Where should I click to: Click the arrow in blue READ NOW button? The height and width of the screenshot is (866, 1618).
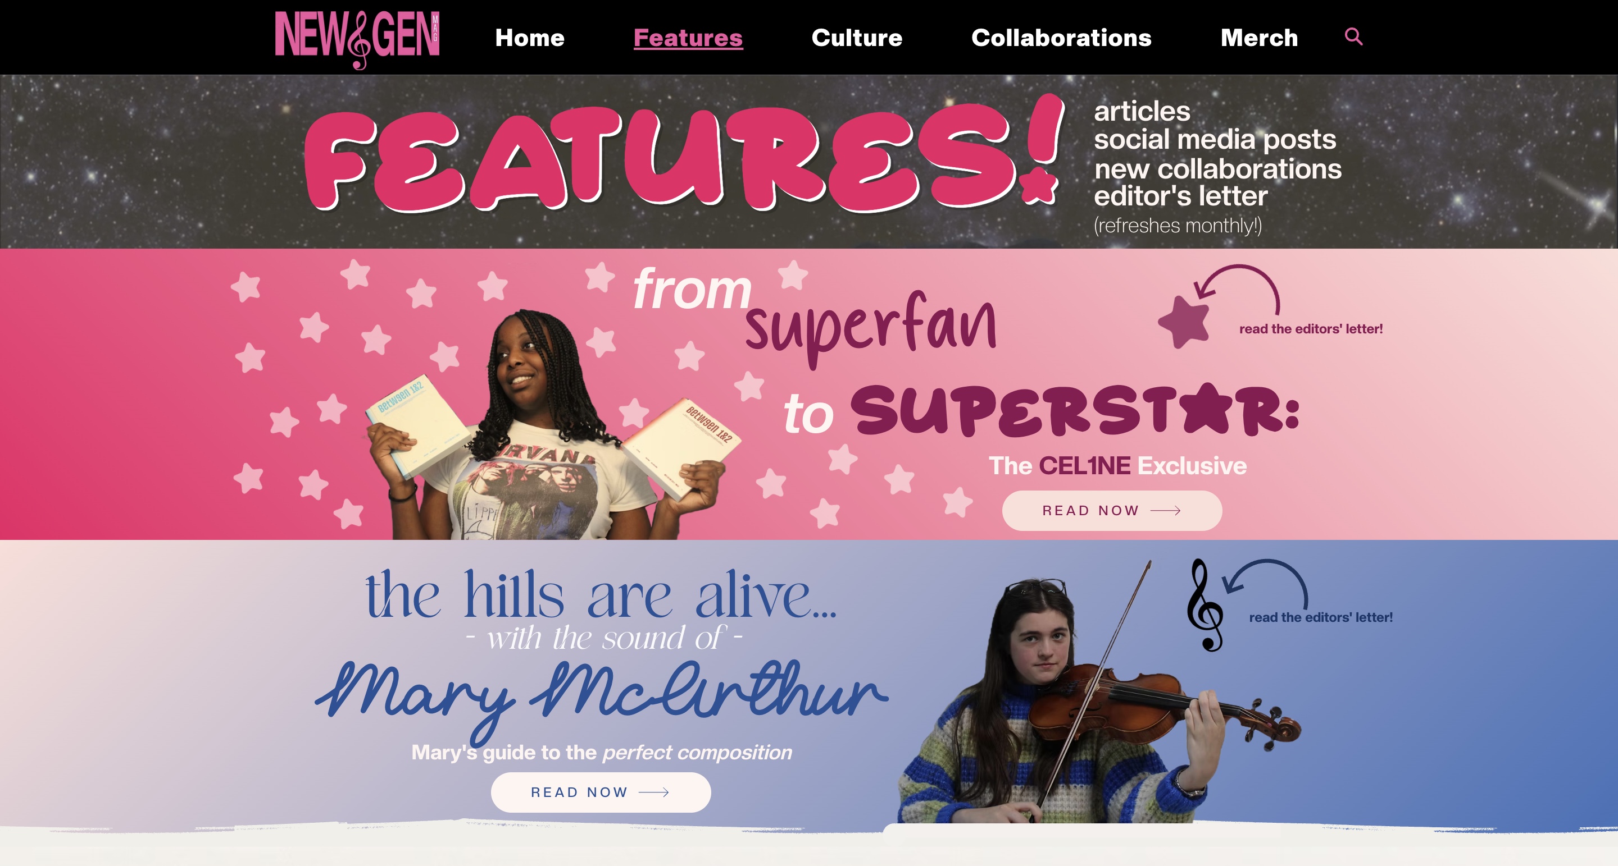(x=654, y=792)
